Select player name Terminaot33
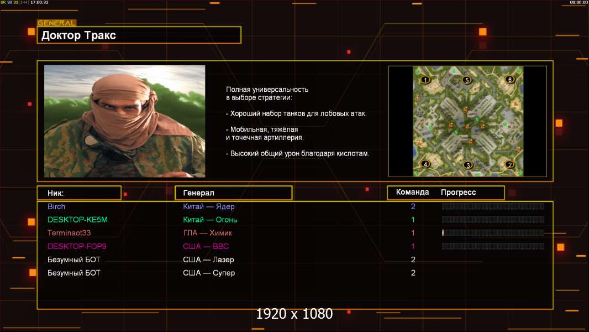 coord(69,233)
